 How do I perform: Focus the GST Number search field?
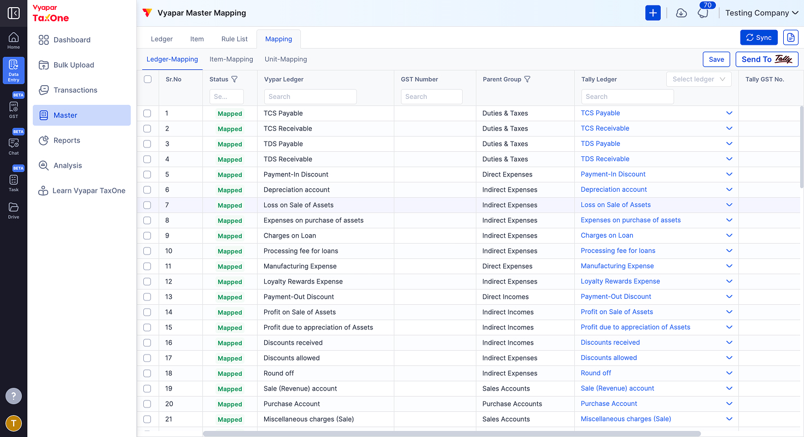click(x=432, y=97)
